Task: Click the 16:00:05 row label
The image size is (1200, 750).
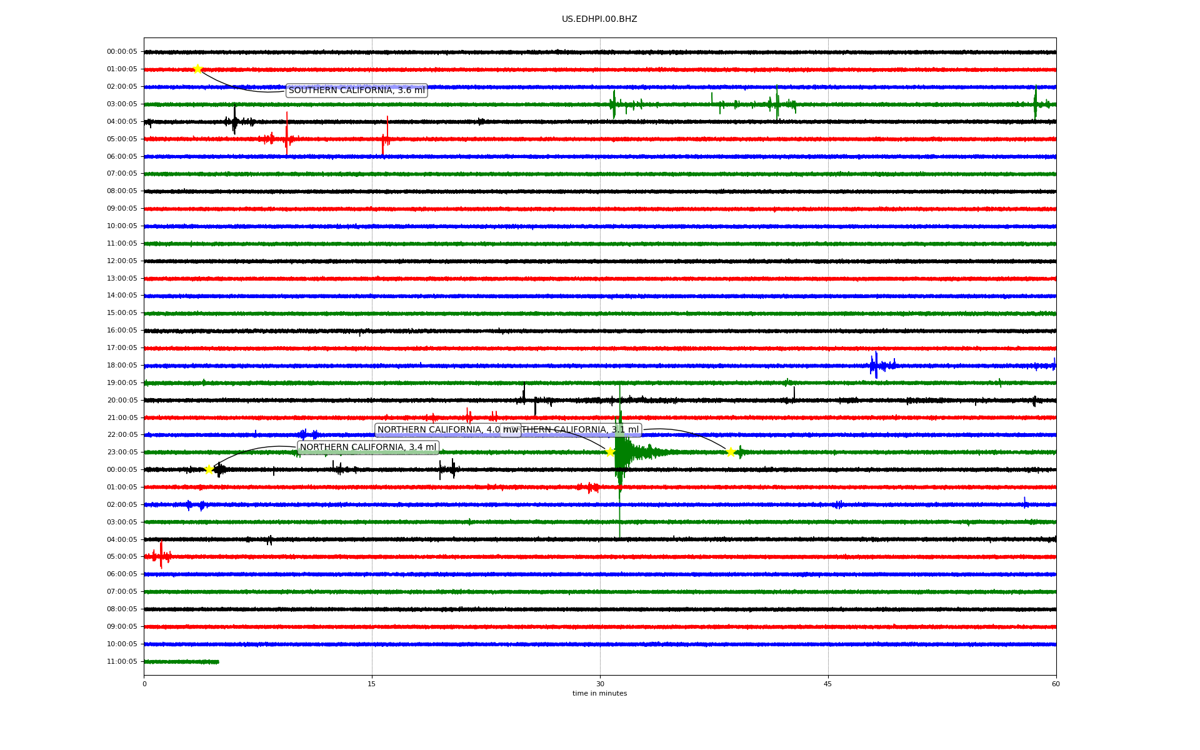Action: click(122, 331)
